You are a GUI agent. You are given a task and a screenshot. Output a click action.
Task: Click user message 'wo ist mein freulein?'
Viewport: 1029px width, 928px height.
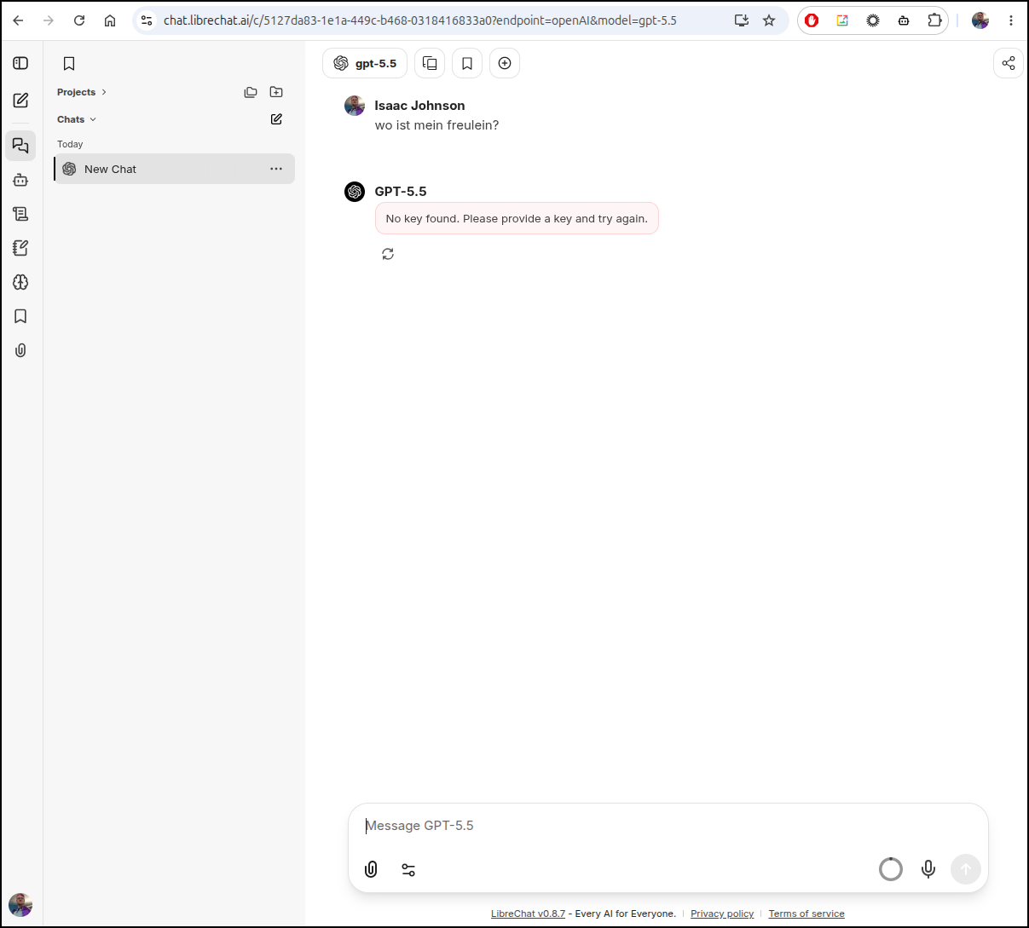click(436, 125)
